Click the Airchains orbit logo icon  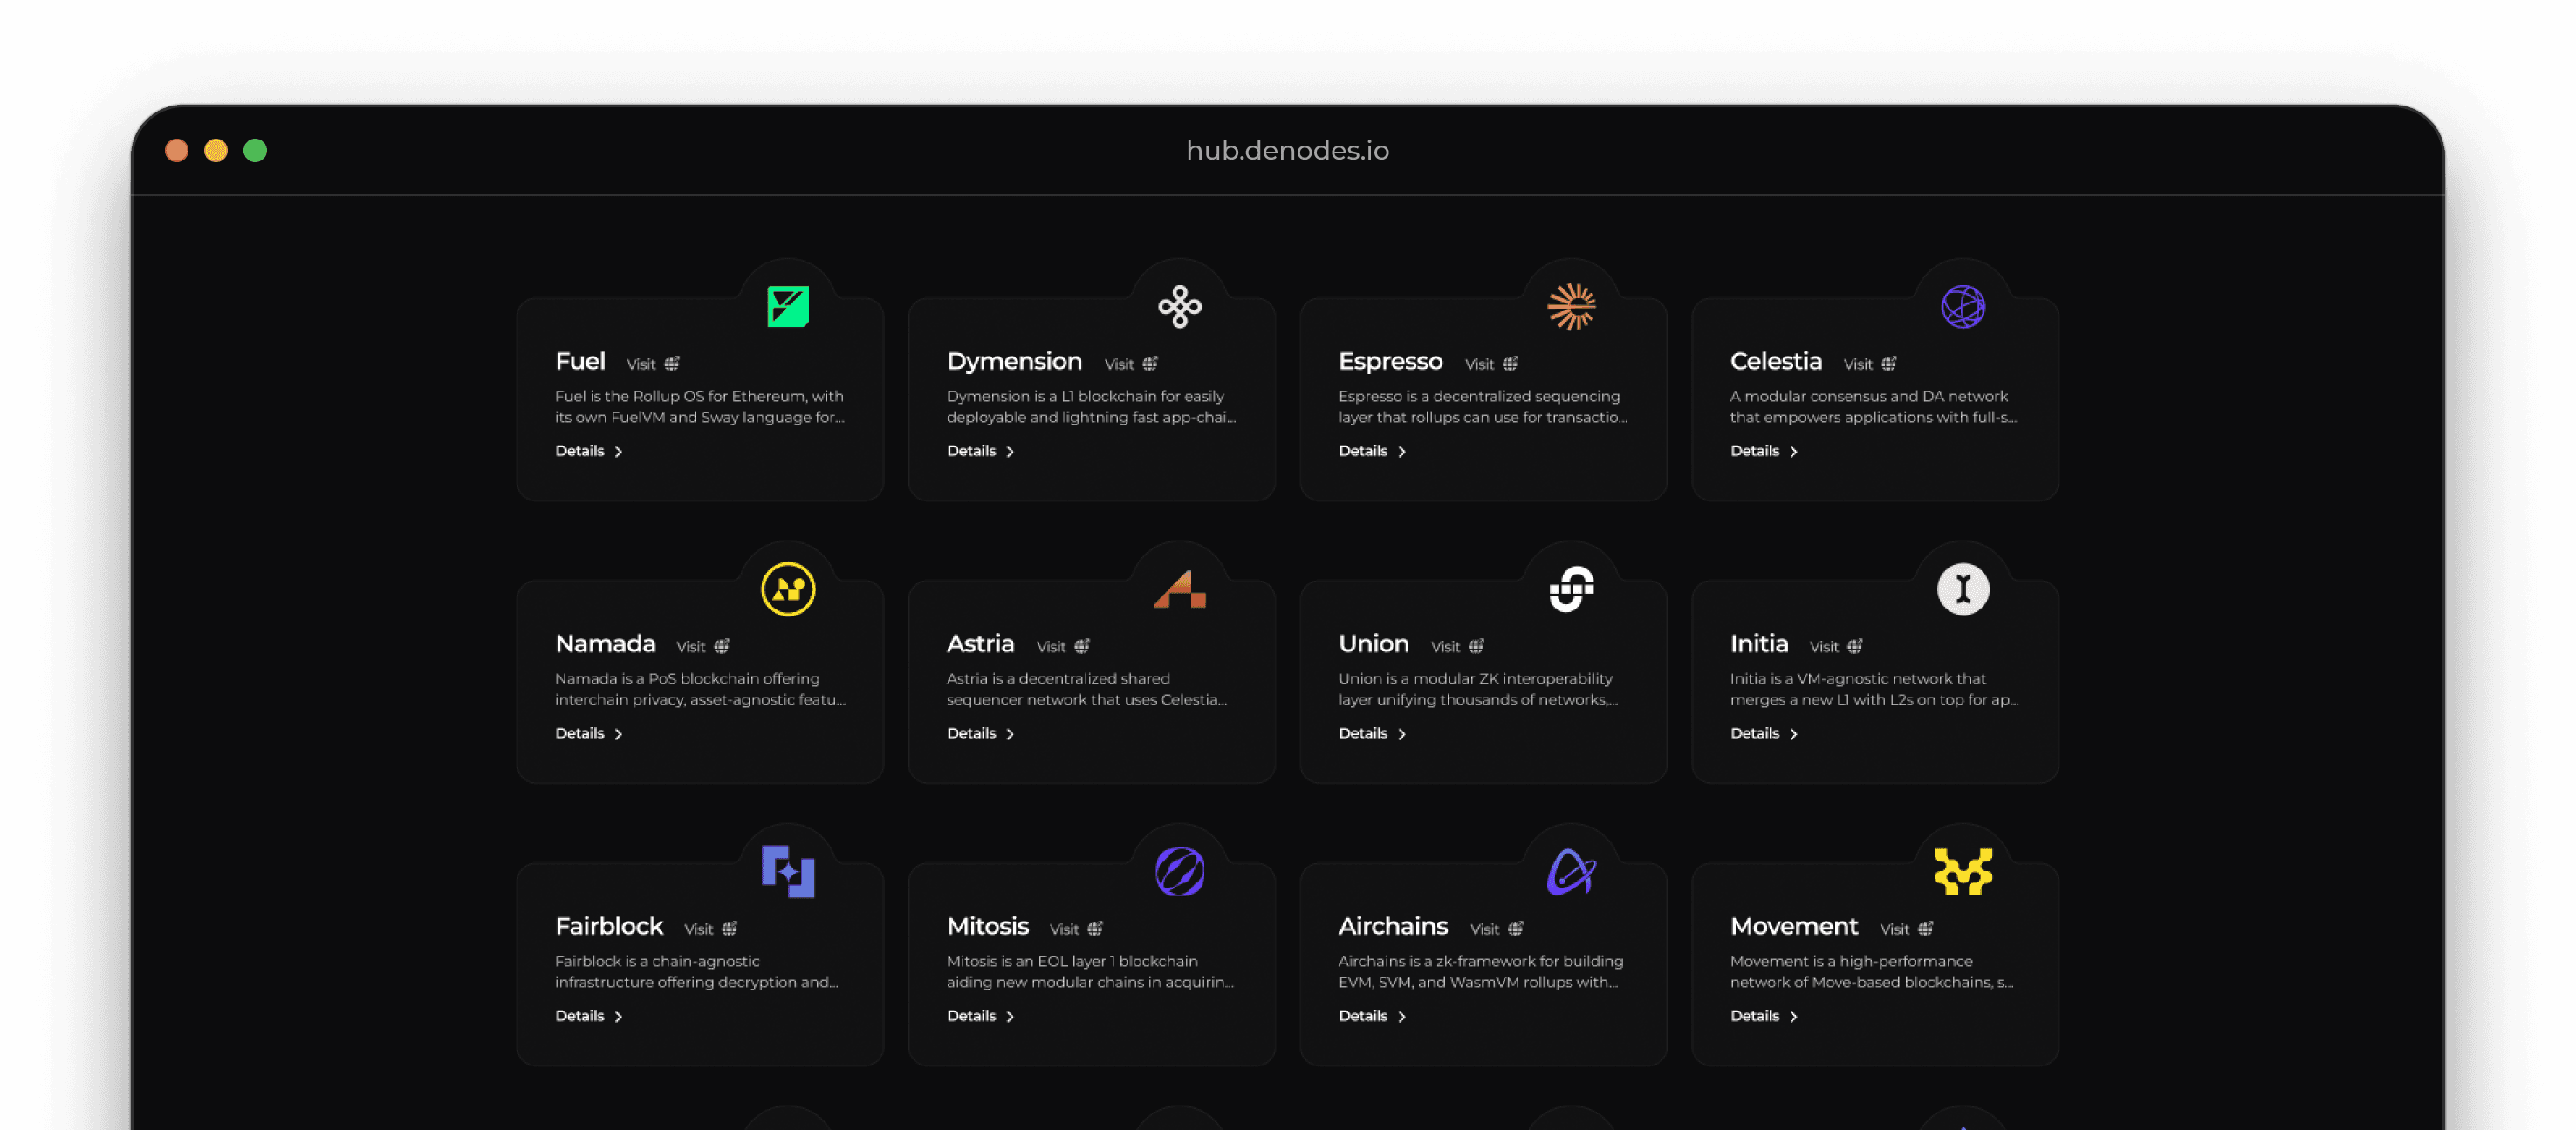tap(1571, 871)
